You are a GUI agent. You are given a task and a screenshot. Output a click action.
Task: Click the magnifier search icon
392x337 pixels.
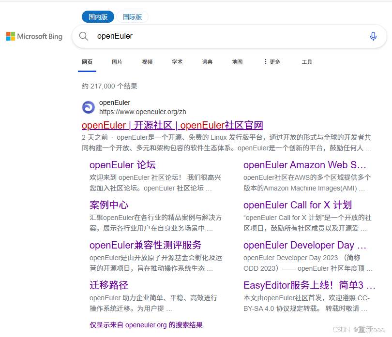pos(84,36)
